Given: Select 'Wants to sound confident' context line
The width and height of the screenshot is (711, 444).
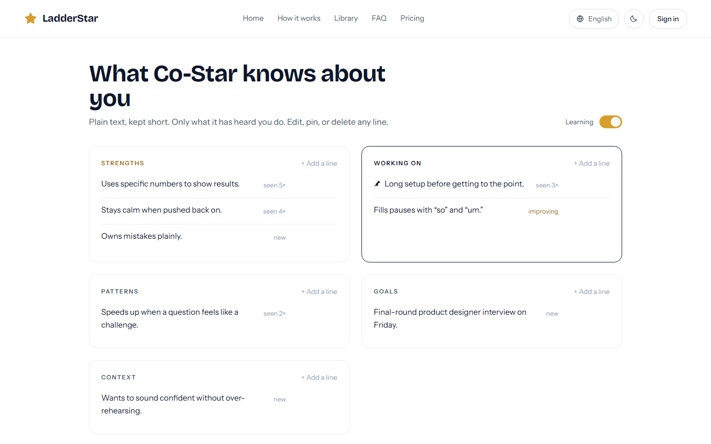Looking at the screenshot, I should (173, 405).
